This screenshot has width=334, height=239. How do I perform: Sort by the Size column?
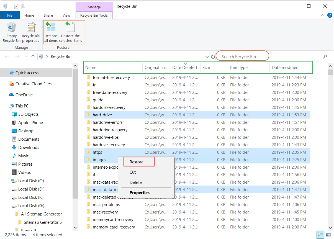click(x=214, y=68)
